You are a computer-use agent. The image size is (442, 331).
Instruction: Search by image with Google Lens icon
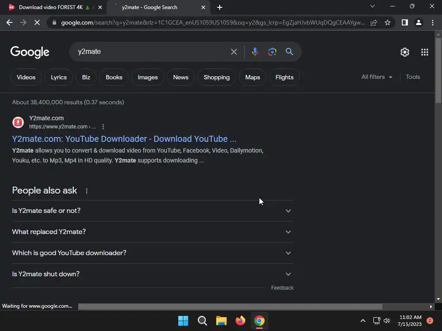tap(272, 52)
